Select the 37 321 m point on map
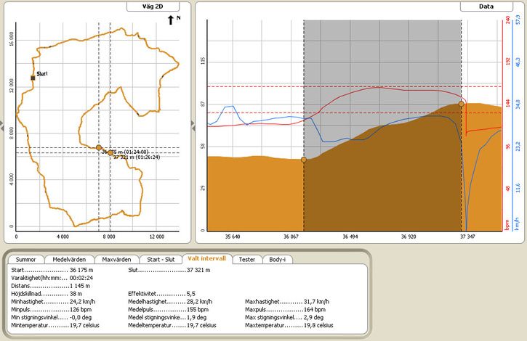 click(x=110, y=153)
